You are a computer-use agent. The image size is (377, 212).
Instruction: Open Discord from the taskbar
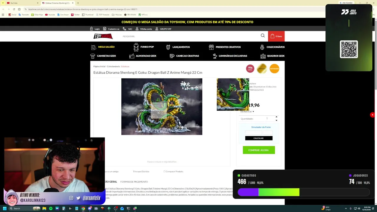90,208
